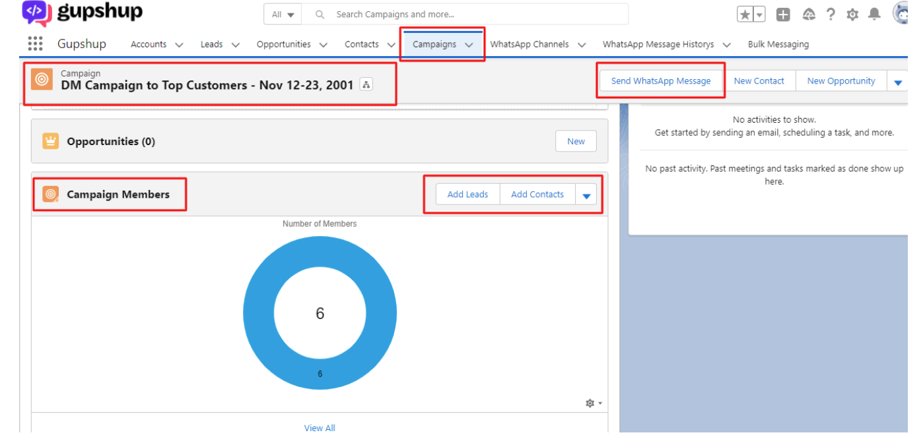
Task: Open the View All link
Action: coord(320,428)
